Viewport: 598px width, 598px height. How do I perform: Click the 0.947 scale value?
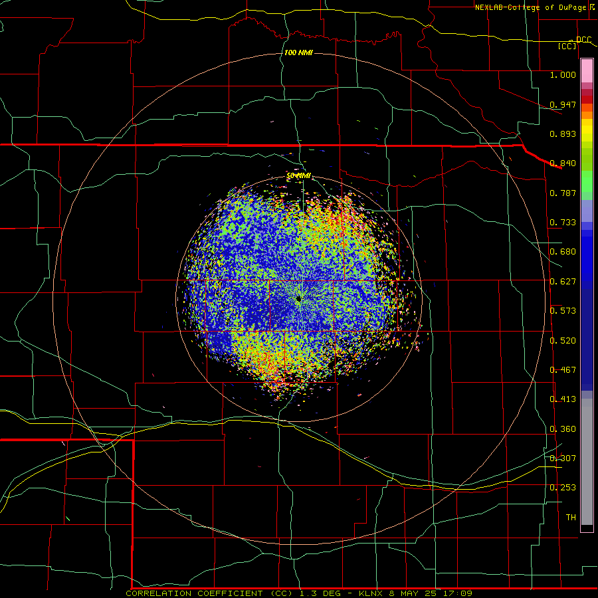point(563,104)
